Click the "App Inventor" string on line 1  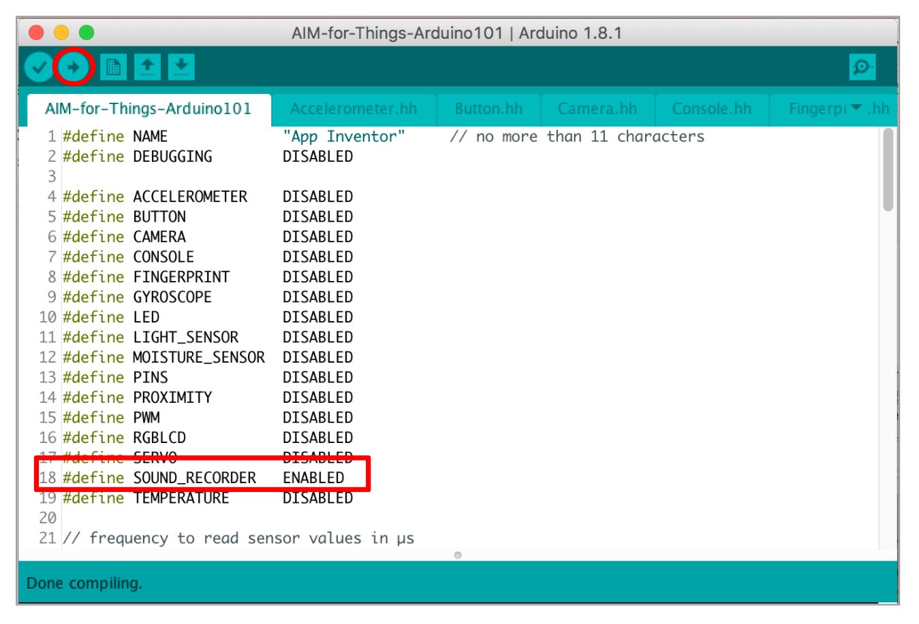(x=344, y=137)
